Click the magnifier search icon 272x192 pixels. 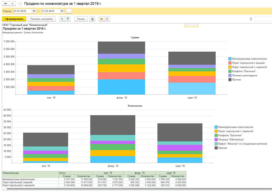62,19
